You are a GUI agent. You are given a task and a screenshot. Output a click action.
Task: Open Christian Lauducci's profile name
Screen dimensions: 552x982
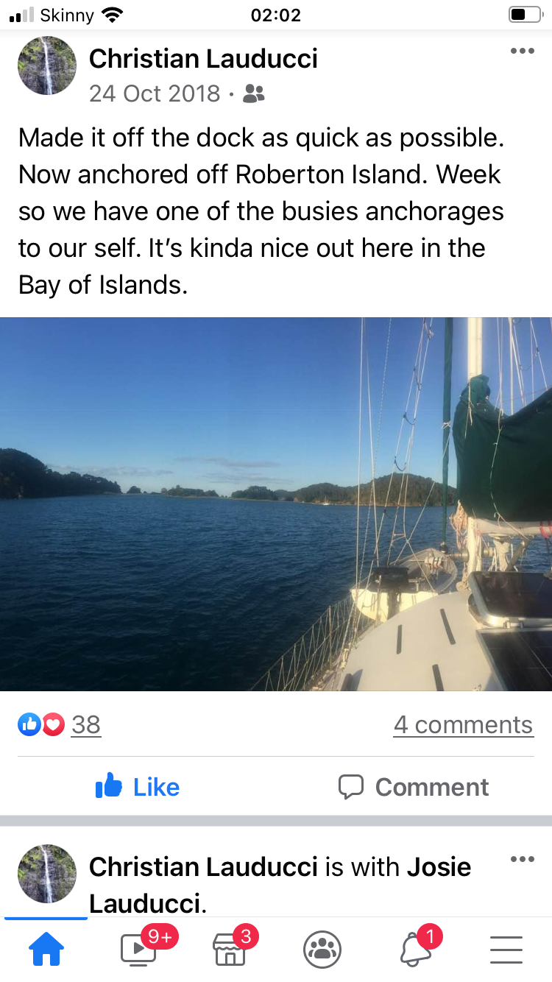203,59
